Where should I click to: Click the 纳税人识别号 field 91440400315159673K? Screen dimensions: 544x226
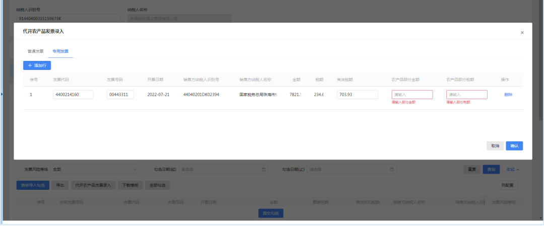click(69, 19)
